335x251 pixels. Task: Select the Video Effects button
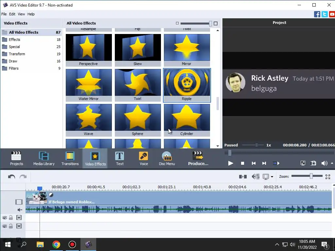95,159
